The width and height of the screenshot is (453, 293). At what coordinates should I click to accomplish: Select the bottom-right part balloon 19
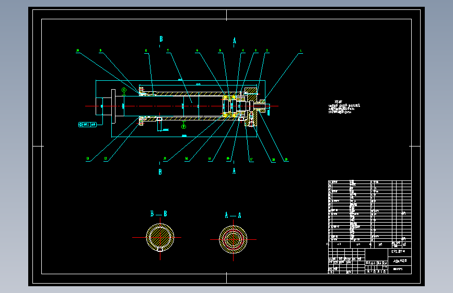pos(286,159)
